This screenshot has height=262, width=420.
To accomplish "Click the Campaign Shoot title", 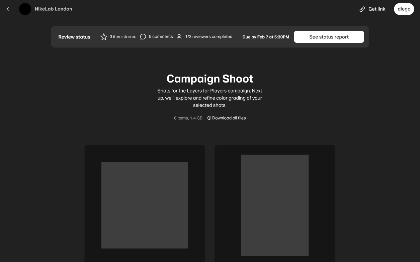I will (210, 79).
